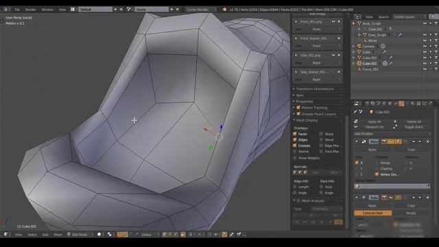Open the Cycles Render engine dropdown
Image resolution: width=439 pixels, height=247 pixels.
coord(201,10)
